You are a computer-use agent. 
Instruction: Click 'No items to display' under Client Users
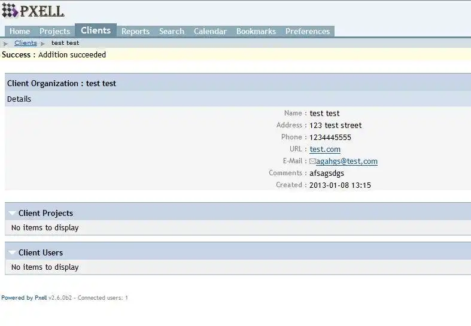[x=45, y=267]
